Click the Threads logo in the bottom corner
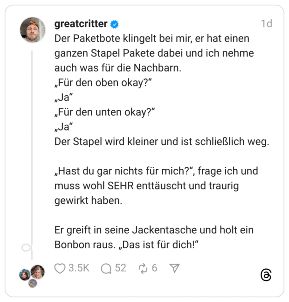The image size is (289, 302). [x=266, y=275]
